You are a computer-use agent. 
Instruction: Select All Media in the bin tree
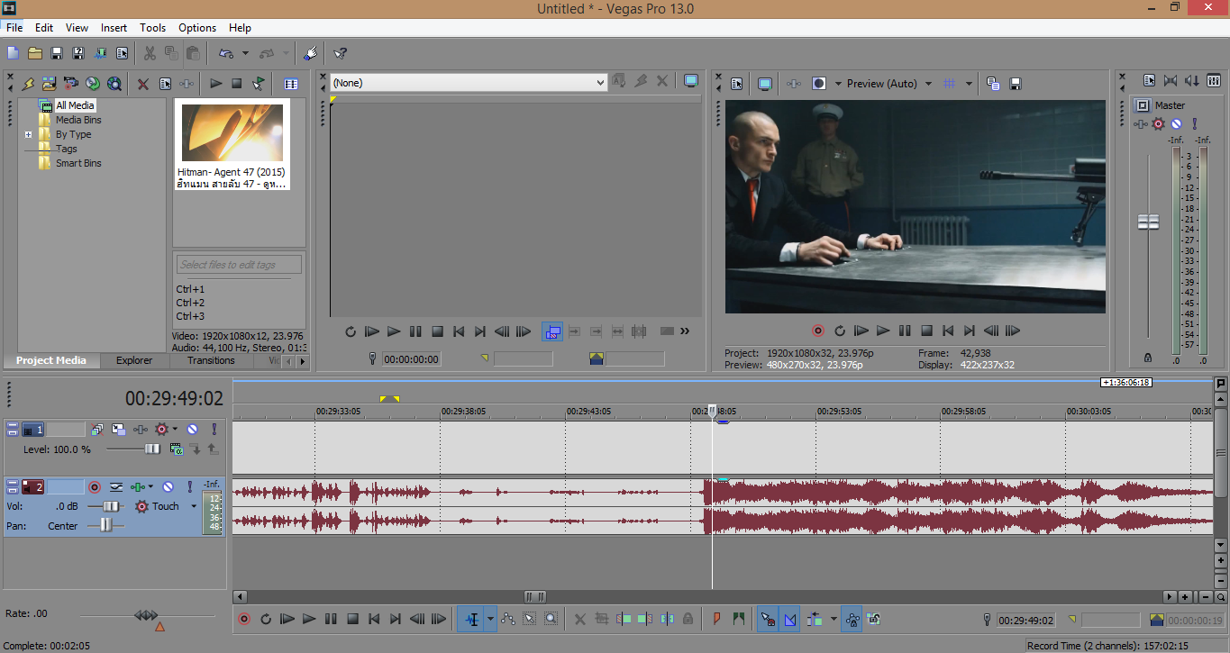[75, 105]
